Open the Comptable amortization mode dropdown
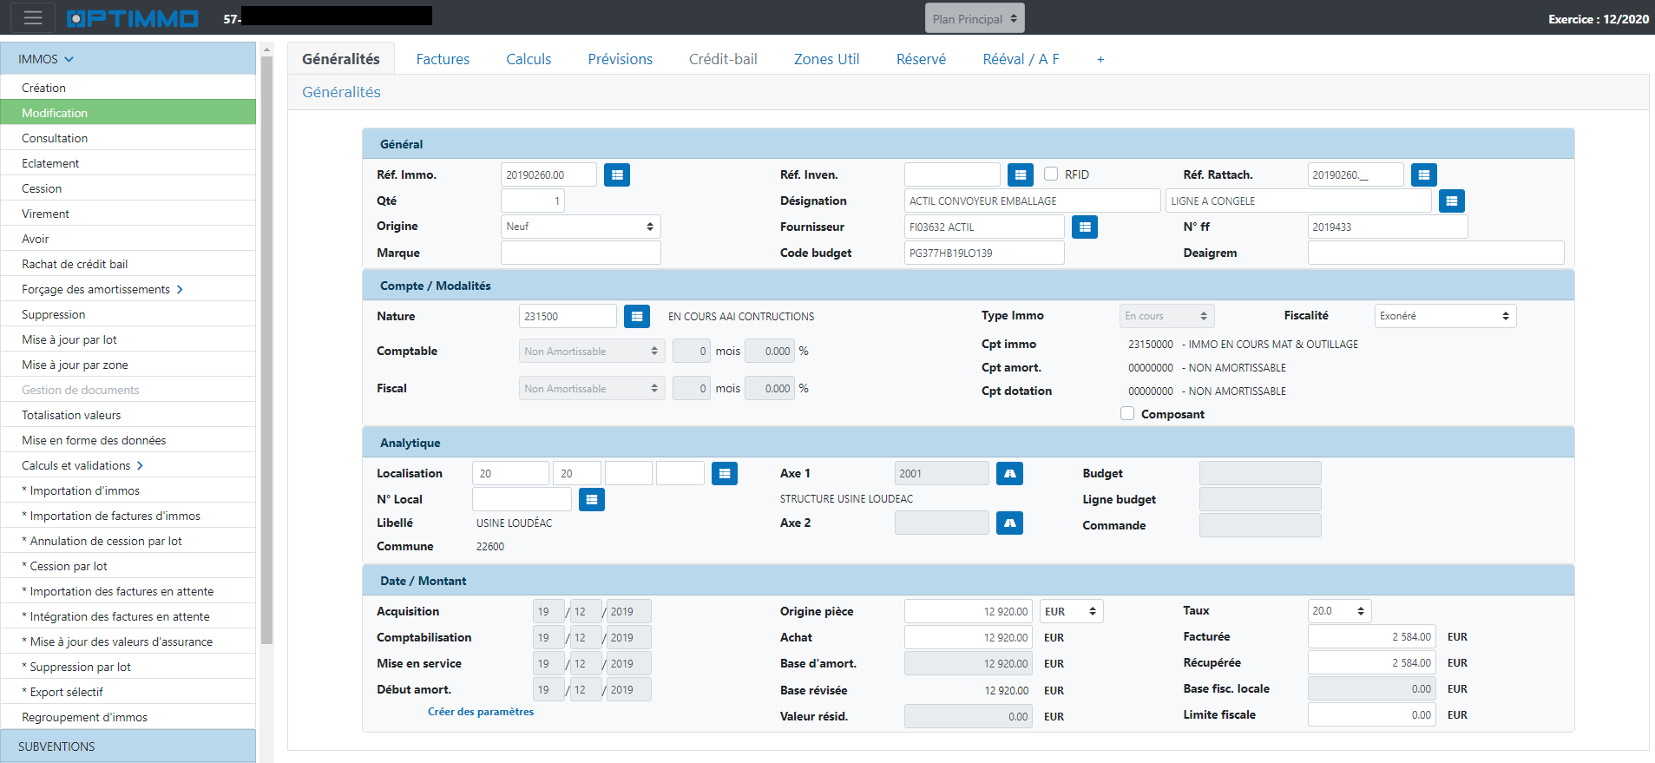The image size is (1655, 763). [x=592, y=351]
